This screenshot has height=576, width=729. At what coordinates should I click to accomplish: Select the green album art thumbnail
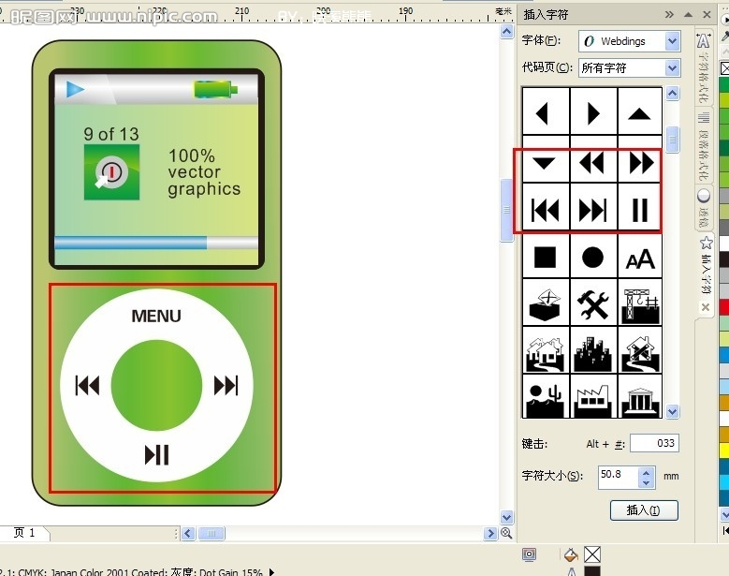click(x=111, y=172)
